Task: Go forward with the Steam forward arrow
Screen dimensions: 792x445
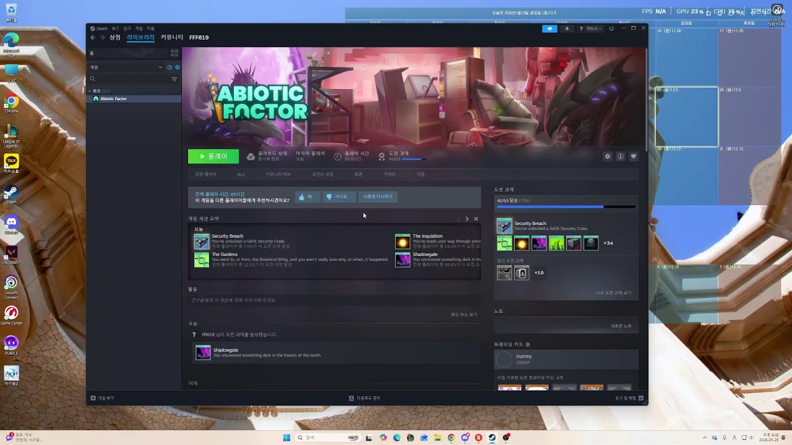Action: click(103, 38)
